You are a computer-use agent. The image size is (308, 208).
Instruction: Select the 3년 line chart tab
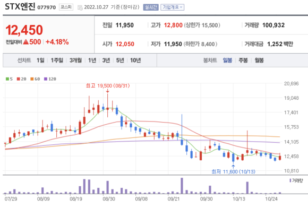106,60
